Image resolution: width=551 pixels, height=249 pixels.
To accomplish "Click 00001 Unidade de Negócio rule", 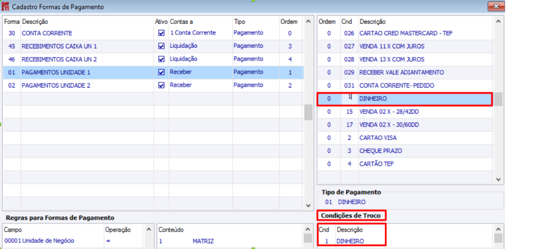I will click(39, 241).
